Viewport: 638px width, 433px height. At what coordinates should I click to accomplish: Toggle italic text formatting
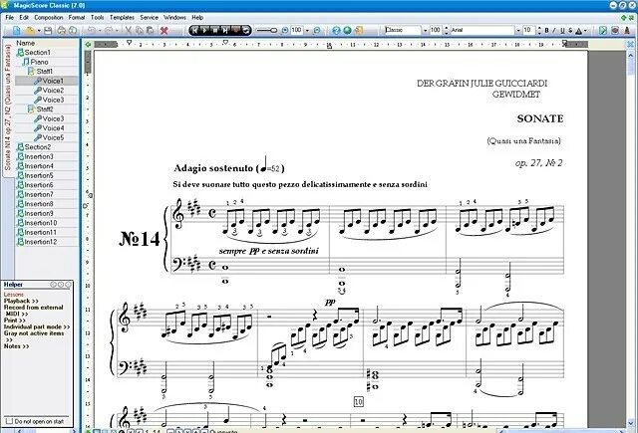click(554, 31)
